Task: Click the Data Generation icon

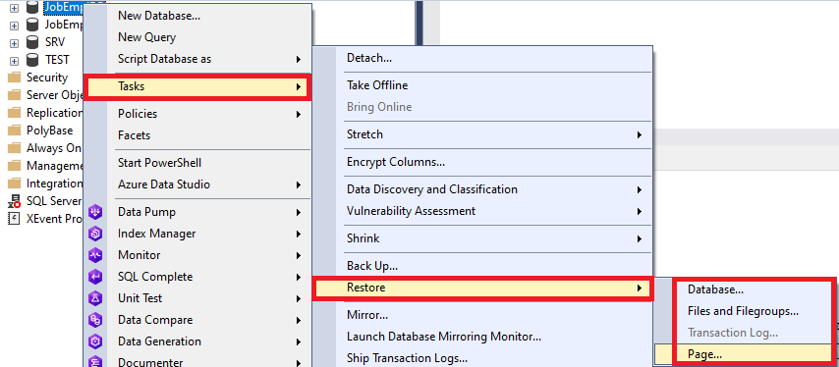Action: tap(95, 341)
